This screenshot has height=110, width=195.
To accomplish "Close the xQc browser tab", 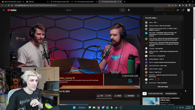I will [x=48, y=2].
